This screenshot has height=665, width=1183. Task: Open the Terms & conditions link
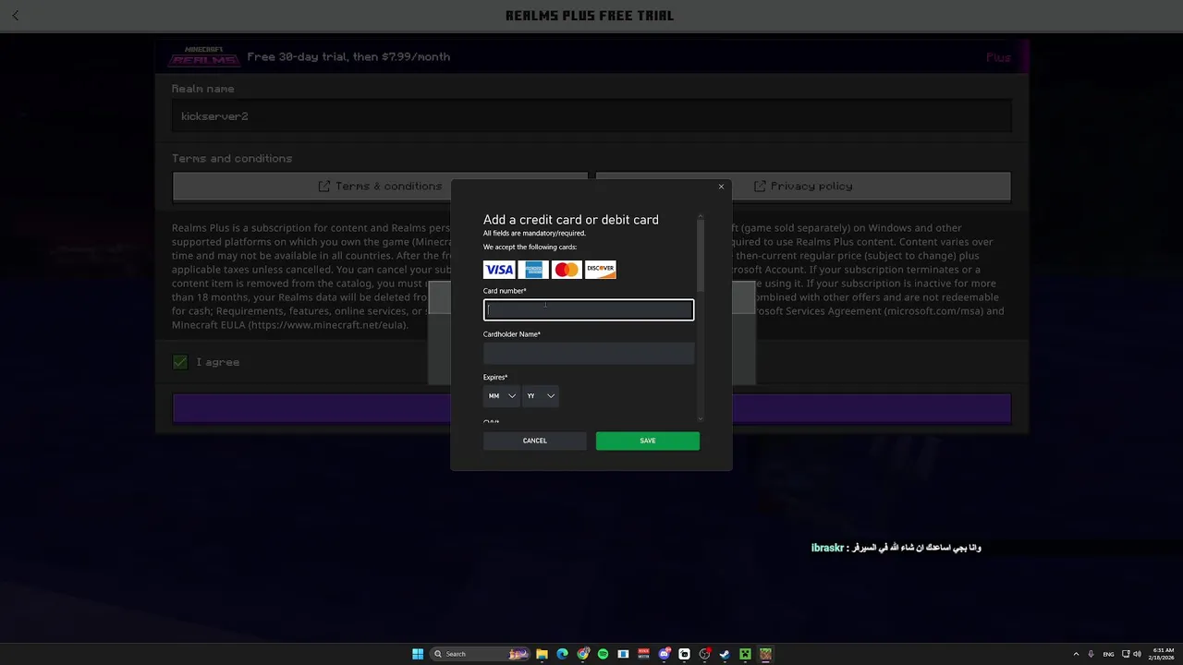380,187
